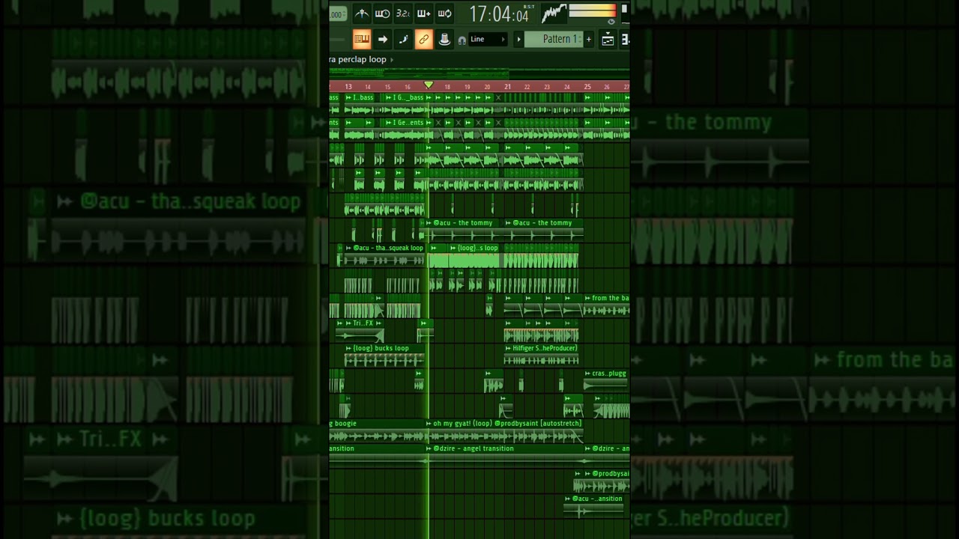Select '@prodbysai' clip near bottom

pyautogui.click(x=605, y=482)
